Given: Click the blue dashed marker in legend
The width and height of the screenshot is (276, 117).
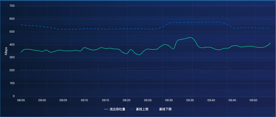Looking at the screenshot, I should click(x=131, y=109).
